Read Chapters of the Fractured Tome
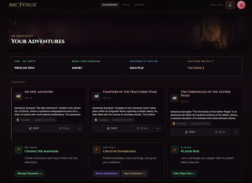Viewport: 252px width, 183px height. 142,128
